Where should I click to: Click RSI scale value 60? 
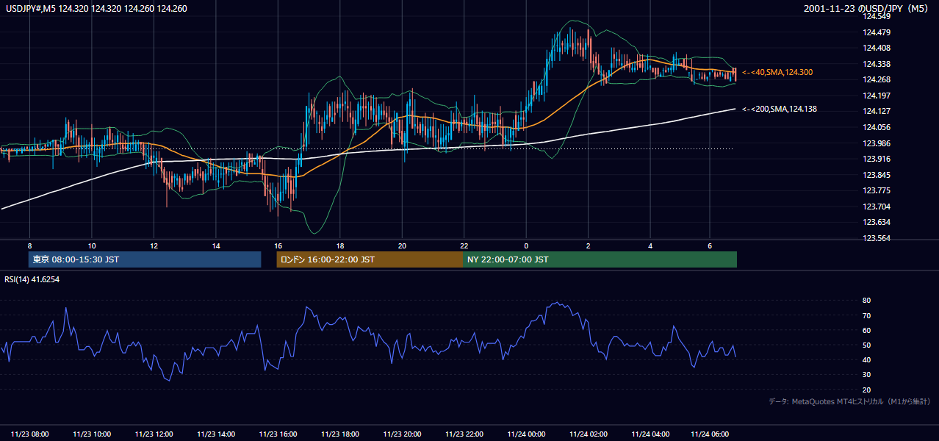[866, 330]
